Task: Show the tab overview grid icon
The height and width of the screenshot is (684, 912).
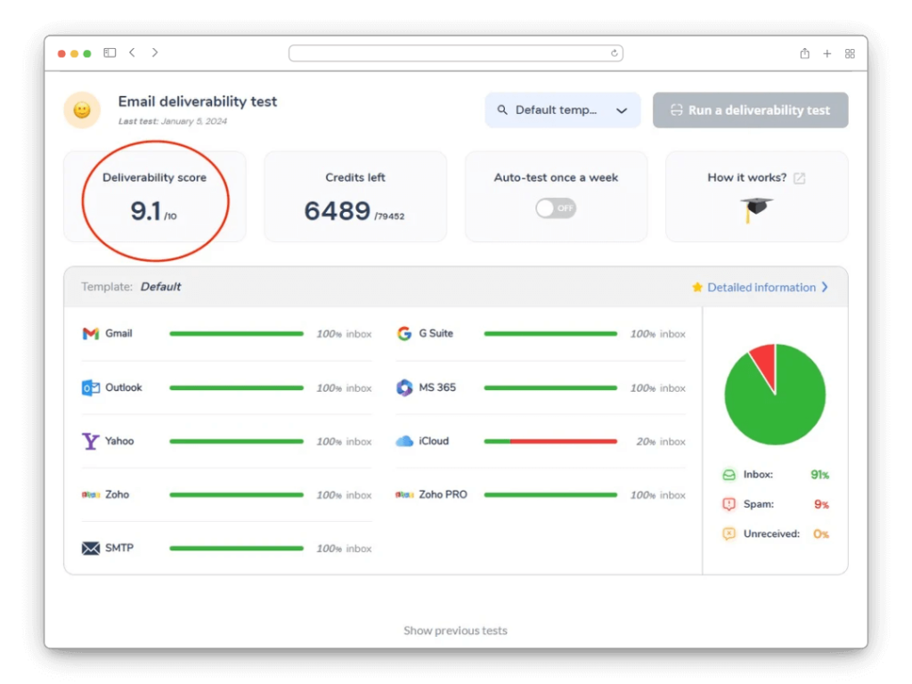Action: pos(850,53)
